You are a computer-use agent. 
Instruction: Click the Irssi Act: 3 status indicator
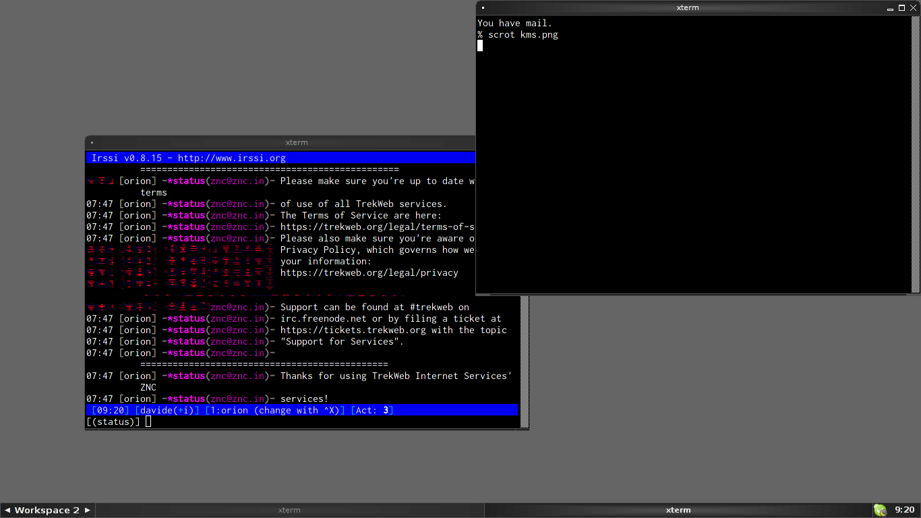(x=372, y=410)
